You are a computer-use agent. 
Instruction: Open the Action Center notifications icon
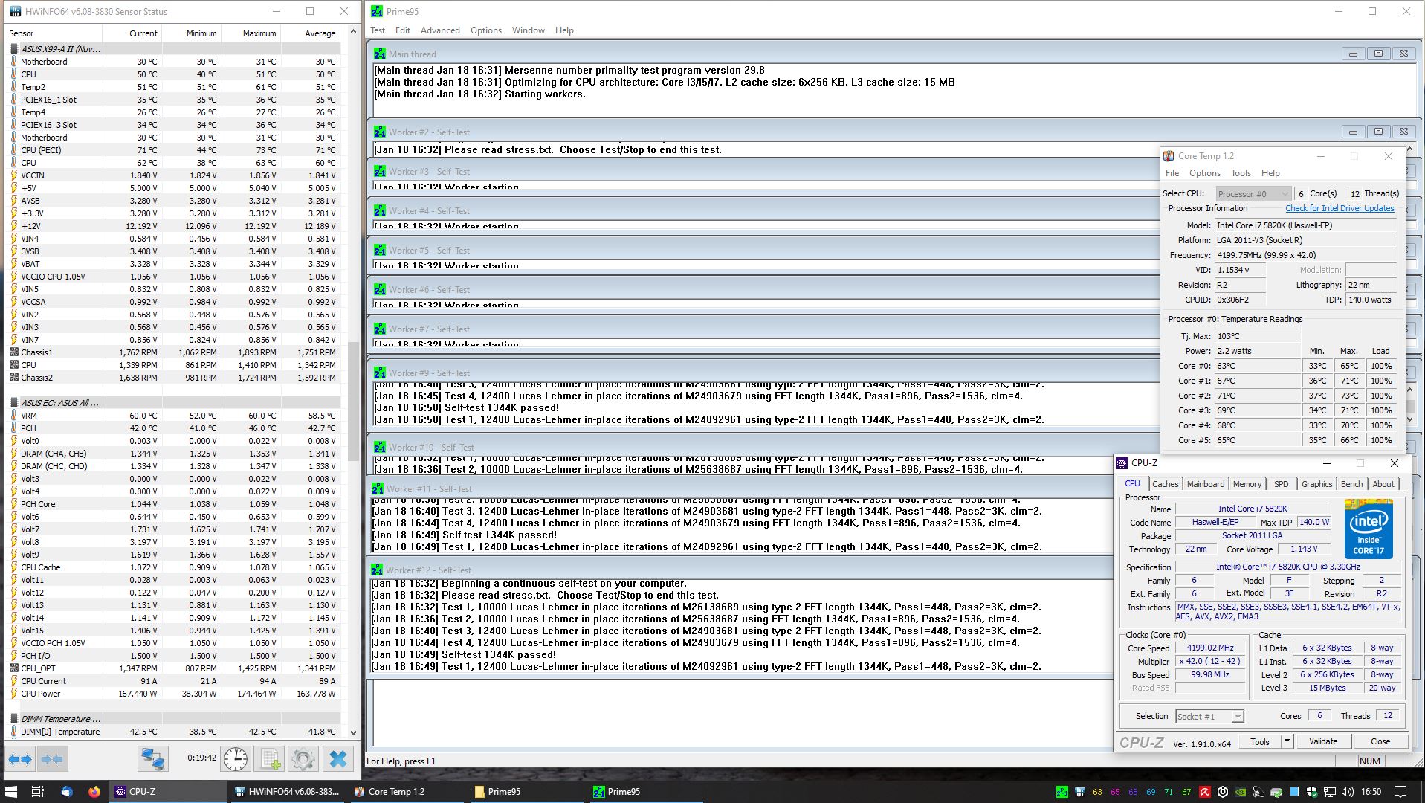coord(1400,792)
